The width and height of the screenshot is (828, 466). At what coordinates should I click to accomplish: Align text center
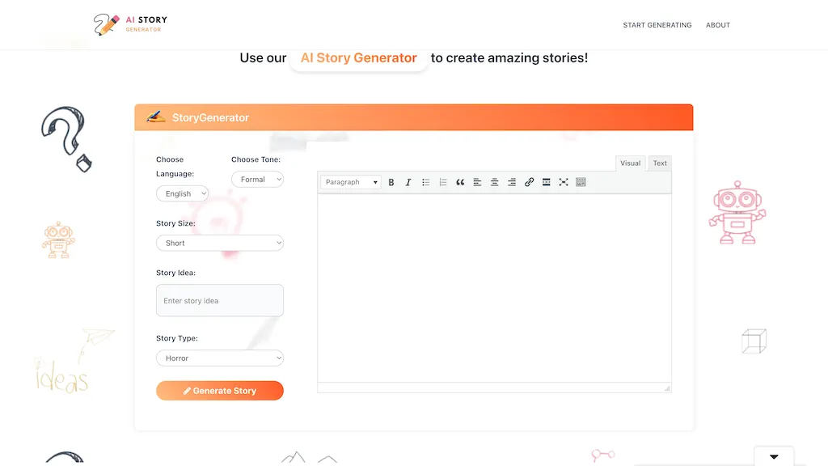495,182
